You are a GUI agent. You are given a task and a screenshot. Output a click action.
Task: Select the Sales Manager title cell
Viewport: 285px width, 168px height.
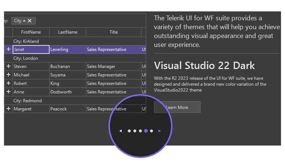[114, 66]
